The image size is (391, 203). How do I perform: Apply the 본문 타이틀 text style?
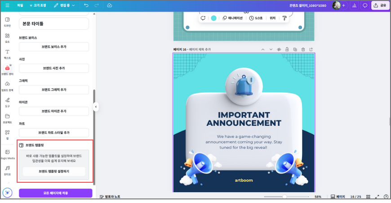54,24
